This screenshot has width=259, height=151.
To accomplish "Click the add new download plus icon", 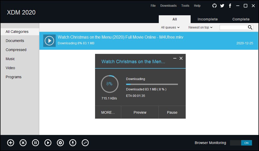I will click(11, 143).
